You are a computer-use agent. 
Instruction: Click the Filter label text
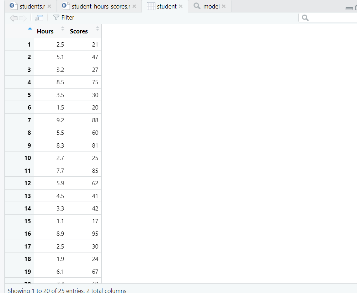(x=68, y=17)
